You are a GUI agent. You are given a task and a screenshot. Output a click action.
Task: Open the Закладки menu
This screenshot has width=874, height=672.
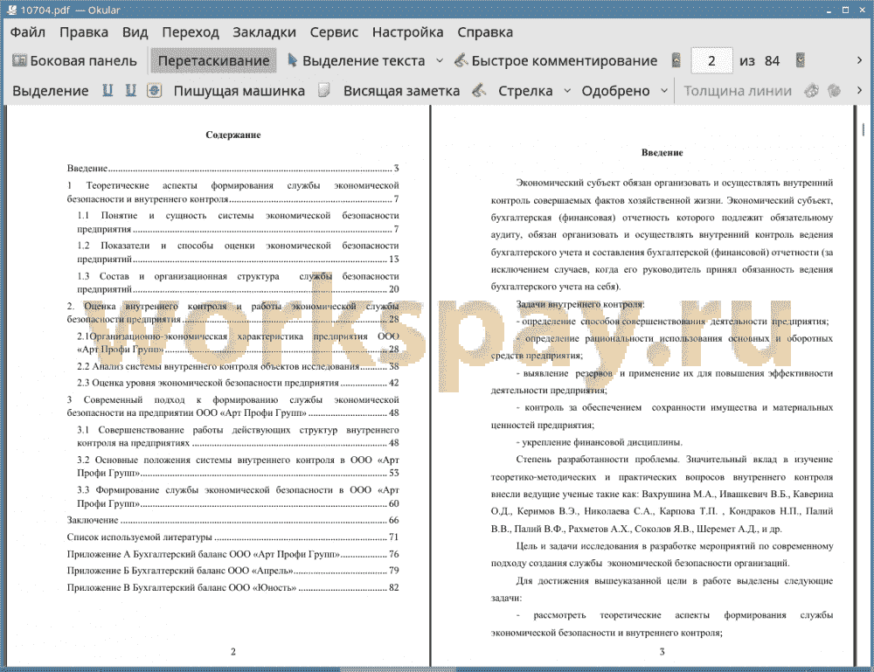click(x=264, y=32)
